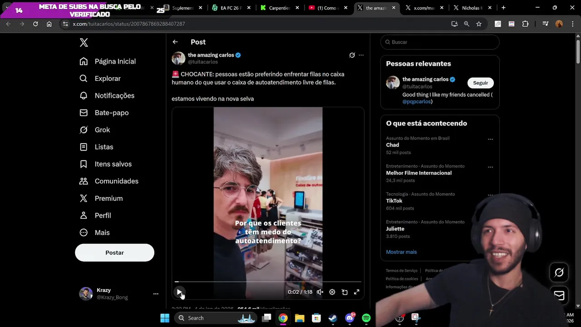Image resolution: width=581 pixels, height=327 pixels.
Task: Open Discord from the taskbar
Action: click(350, 318)
